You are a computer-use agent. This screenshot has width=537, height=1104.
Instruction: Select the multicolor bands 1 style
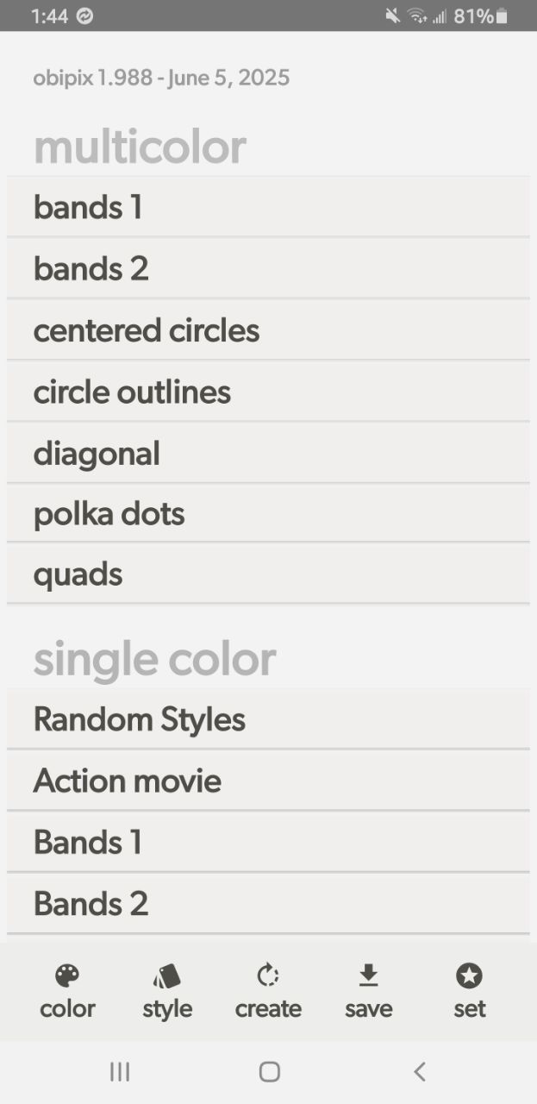268,207
